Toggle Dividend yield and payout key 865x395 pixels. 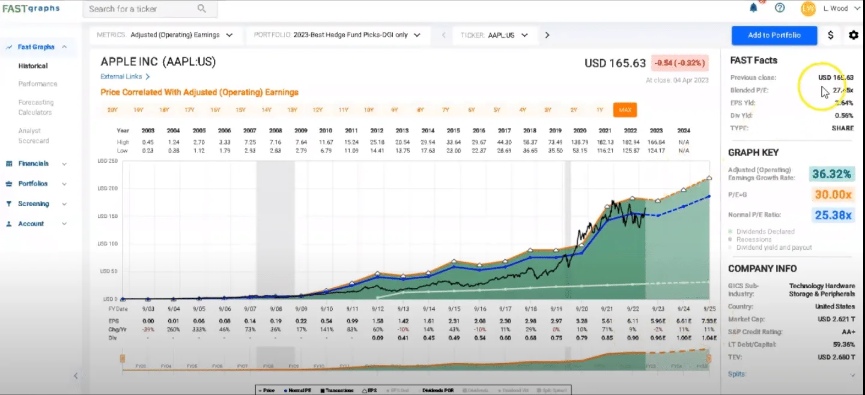[x=770, y=247]
